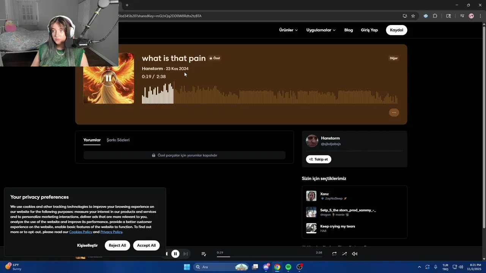486x273 pixels.
Task: Click Accept All cookies button
Action: coord(146,245)
